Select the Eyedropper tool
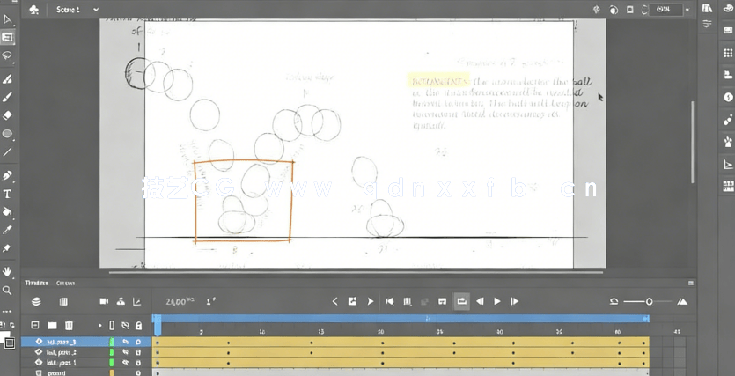 coord(7,230)
